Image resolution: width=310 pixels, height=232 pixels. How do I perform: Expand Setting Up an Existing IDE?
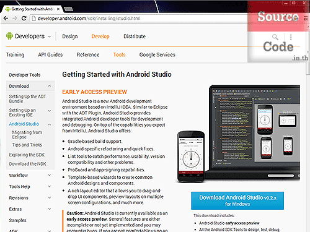[x=50, y=111]
